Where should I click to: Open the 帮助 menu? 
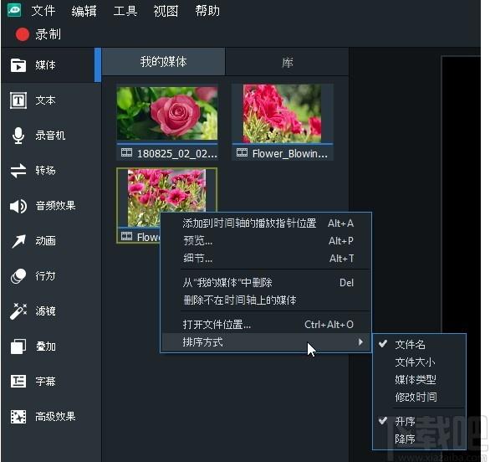[207, 11]
